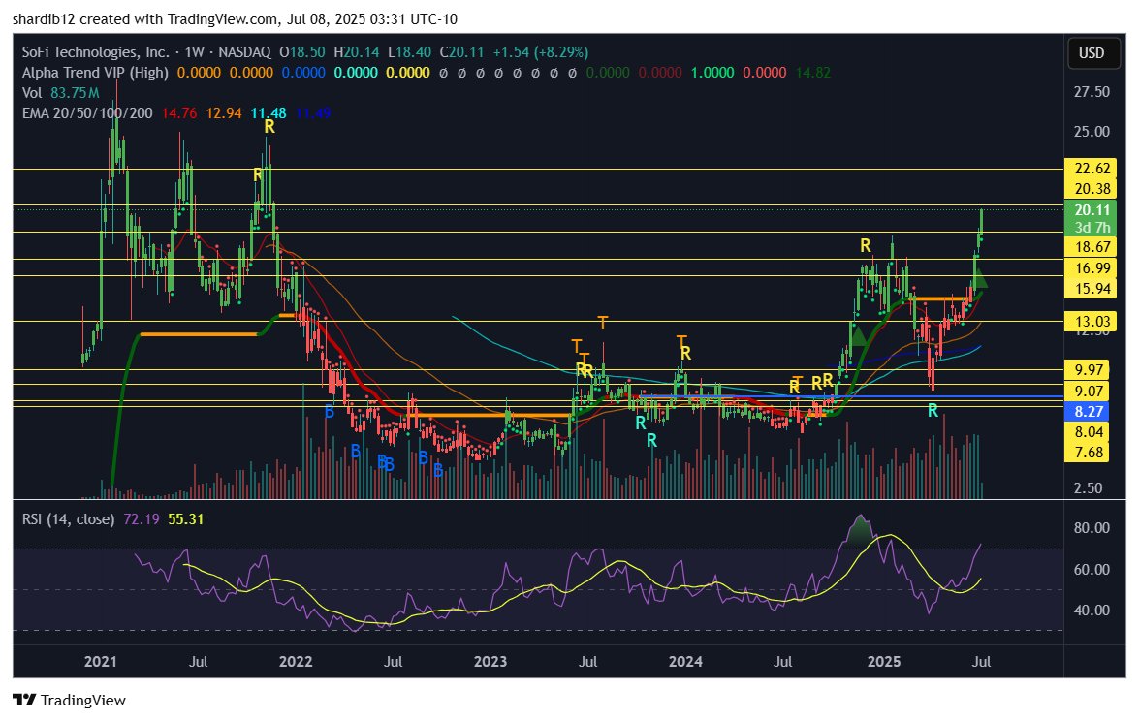Click the RSI value 72.19
The image size is (1139, 721).
(141, 519)
